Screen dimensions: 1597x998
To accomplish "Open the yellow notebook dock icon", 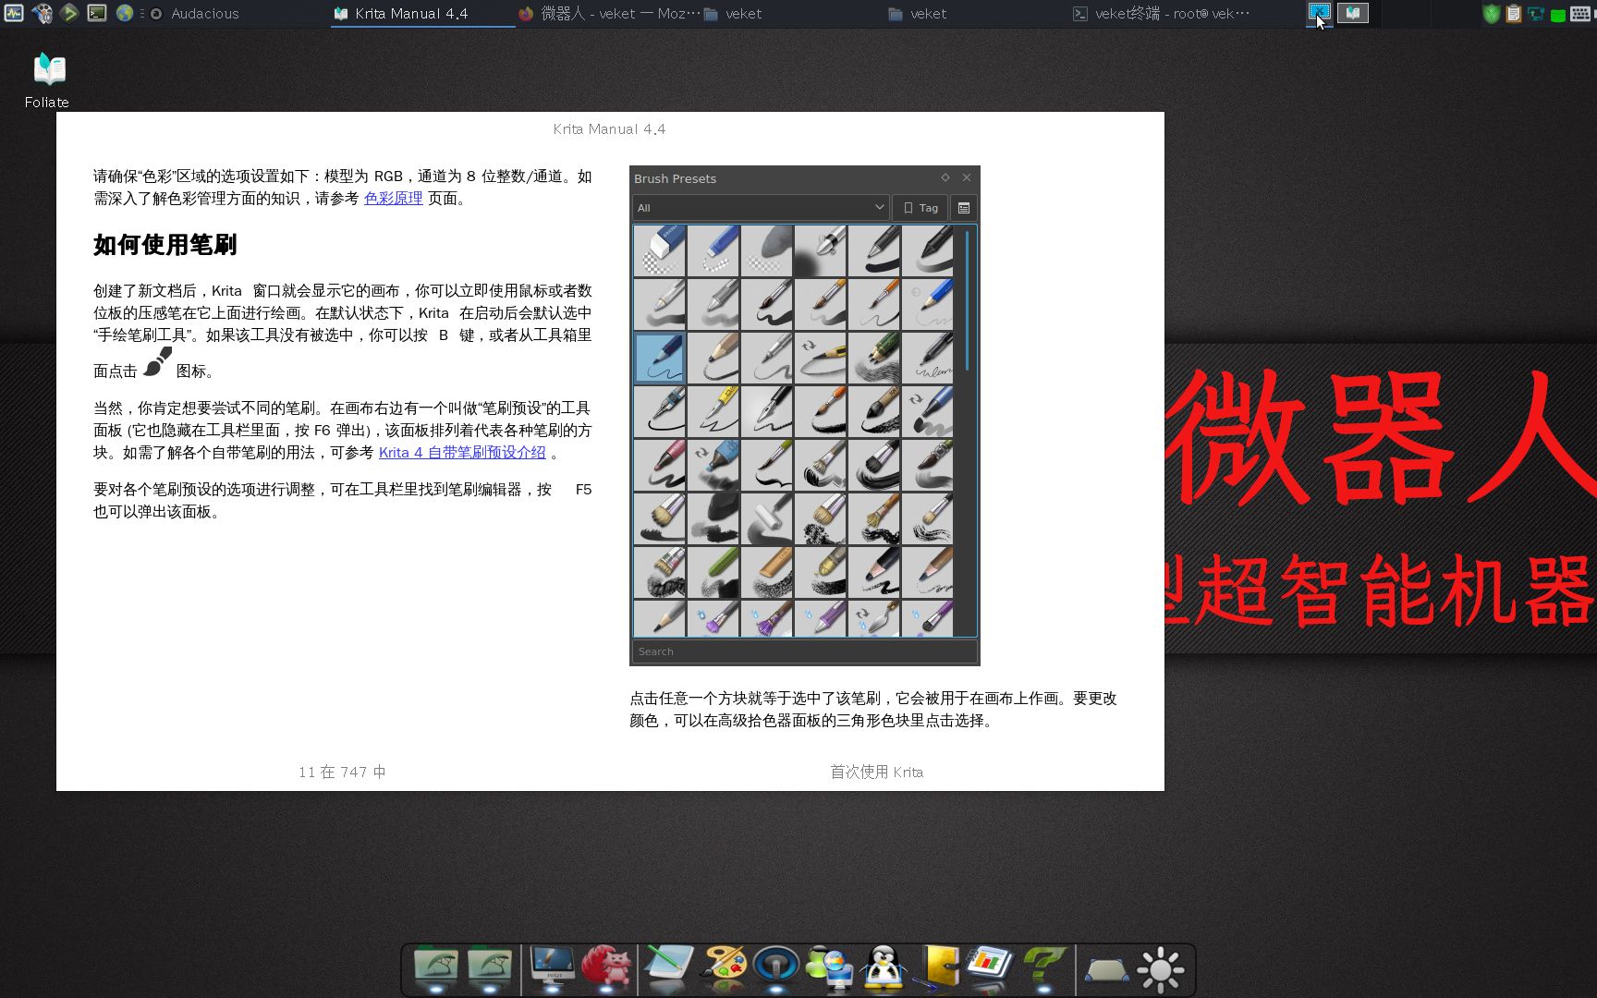I will (x=937, y=968).
